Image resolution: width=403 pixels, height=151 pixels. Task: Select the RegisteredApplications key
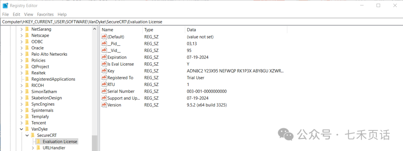pos(53,79)
